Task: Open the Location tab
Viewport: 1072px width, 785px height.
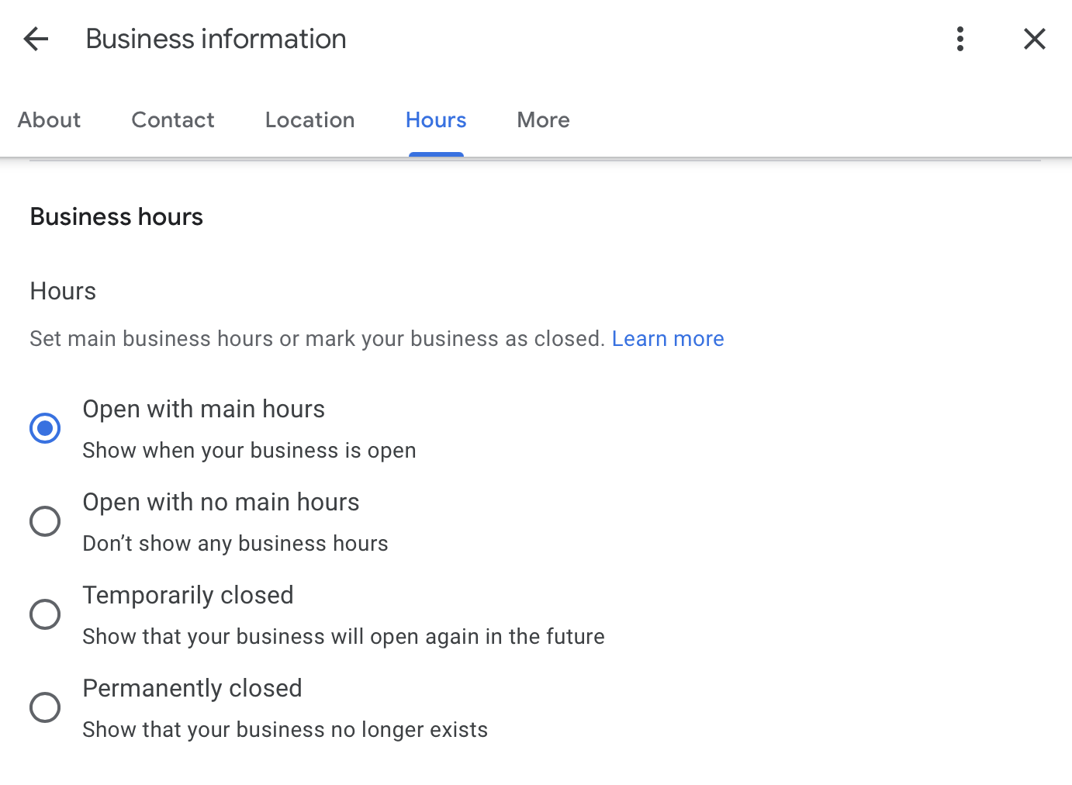Action: pyautogui.click(x=310, y=120)
